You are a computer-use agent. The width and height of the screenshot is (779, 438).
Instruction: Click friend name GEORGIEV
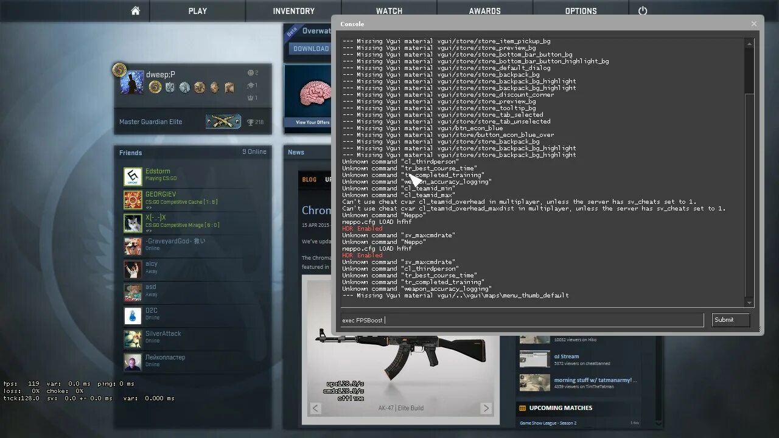coord(161,195)
